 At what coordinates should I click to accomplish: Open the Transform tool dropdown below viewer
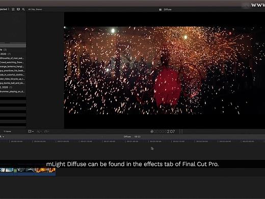click(39, 132)
